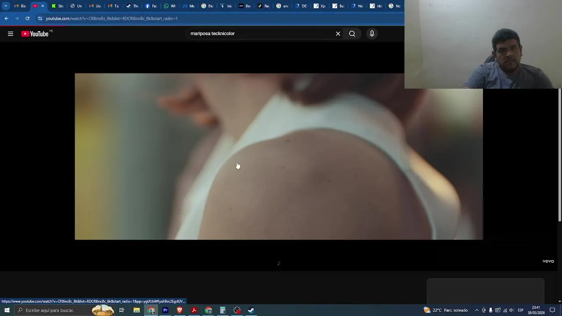Run search with magnifying glass button
Screen dimensions: 562x316
352,34
